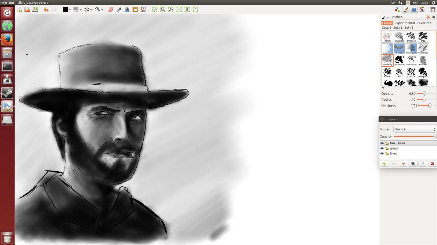Toggle the symmetry painting tool
437x245 pixels.
coord(143,10)
